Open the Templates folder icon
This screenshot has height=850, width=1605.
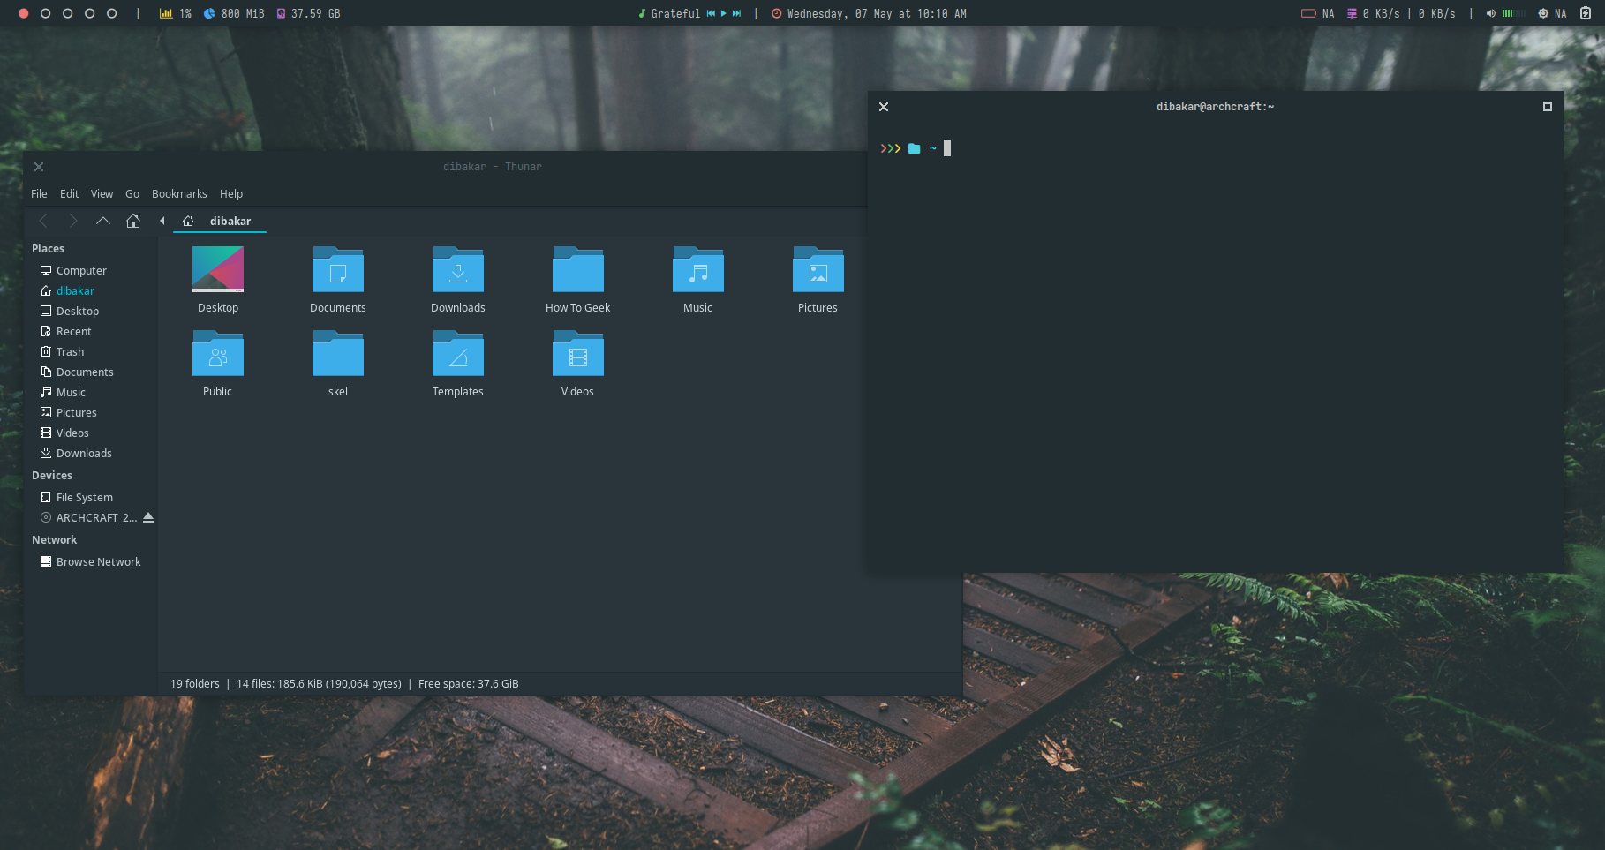tap(457, 356)
